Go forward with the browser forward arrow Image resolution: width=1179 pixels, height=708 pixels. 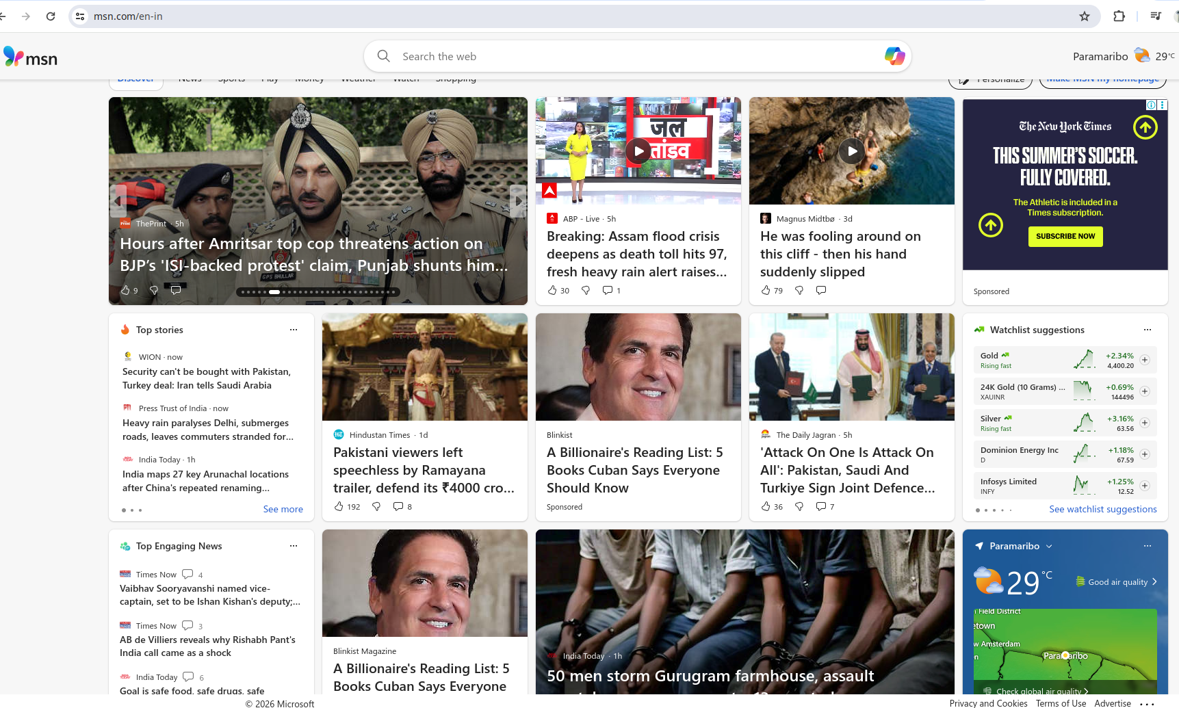click(x=26, y=16)
